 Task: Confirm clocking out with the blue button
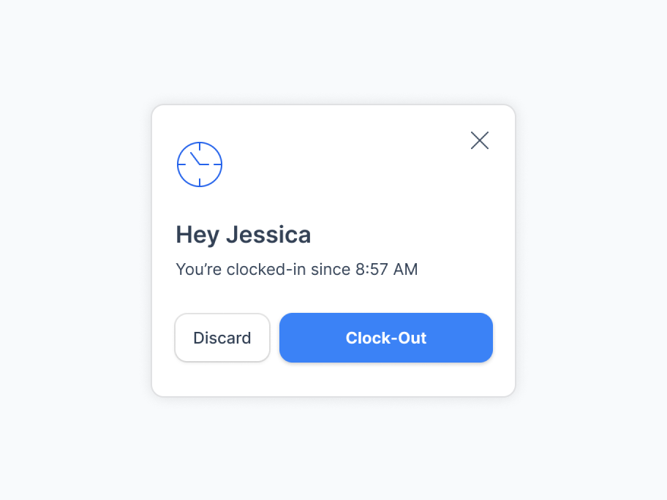click(x=386, y=338)
